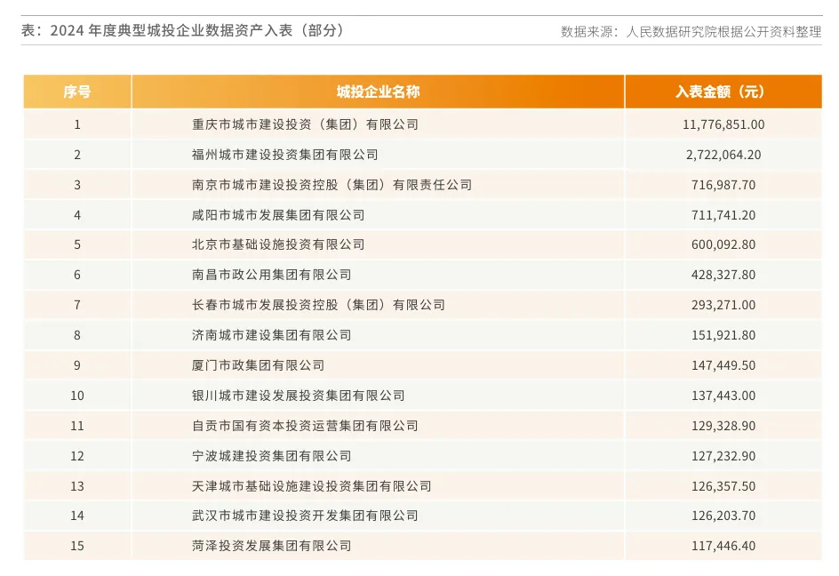Select 自贡市国有资本投资运营集团有限公司 cell
The height and width of the screenshot is (576, 839).
pos(305,426)
